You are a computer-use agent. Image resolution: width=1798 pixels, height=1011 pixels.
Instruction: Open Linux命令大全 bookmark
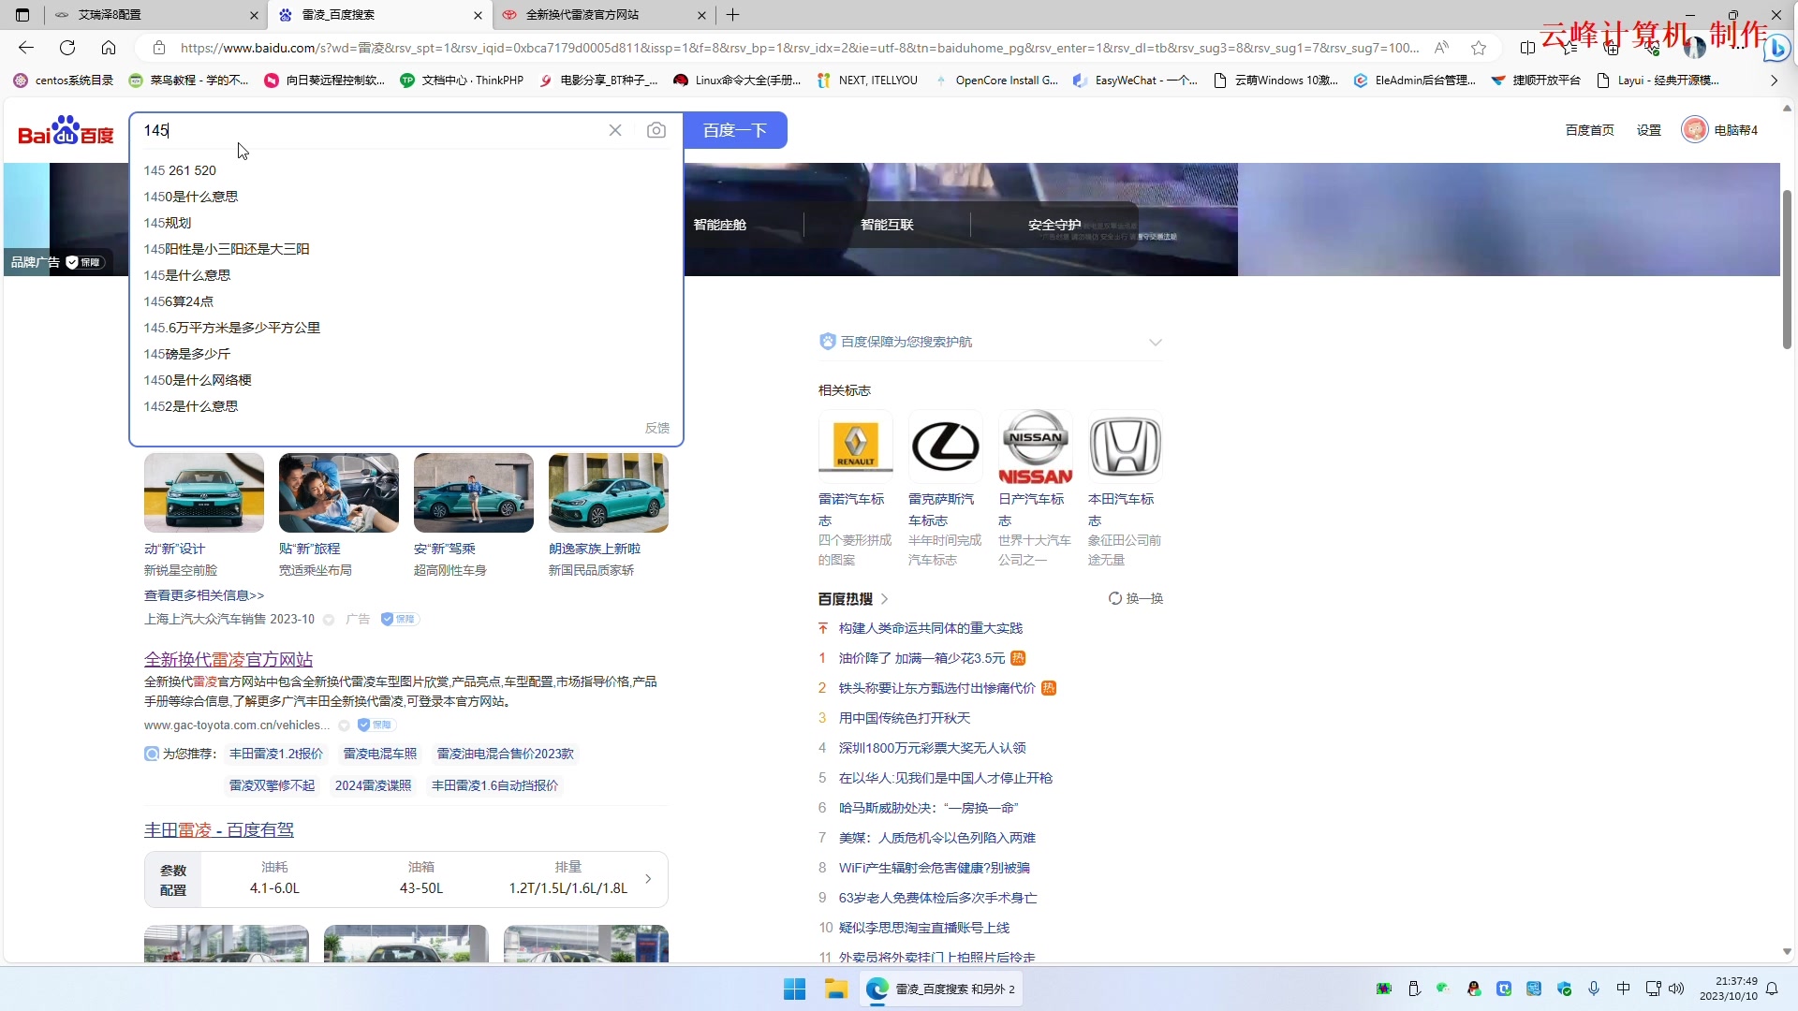point(737,81)
